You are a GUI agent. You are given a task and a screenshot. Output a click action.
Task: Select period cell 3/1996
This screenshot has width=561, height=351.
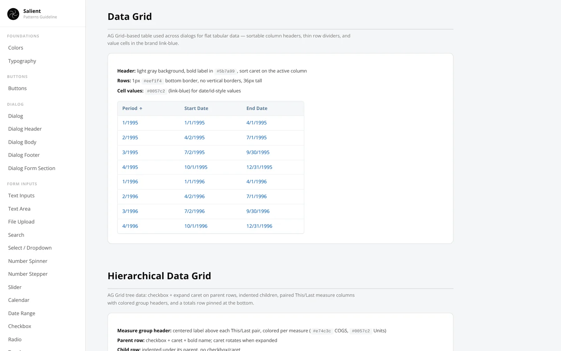[x=130, y=211]
